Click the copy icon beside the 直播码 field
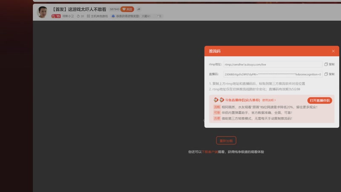The image size is (341, 192). (x=326, y=74)
